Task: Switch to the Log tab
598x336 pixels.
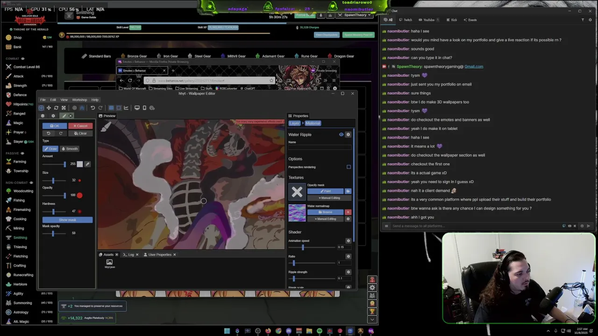Action: click(128, 255)
